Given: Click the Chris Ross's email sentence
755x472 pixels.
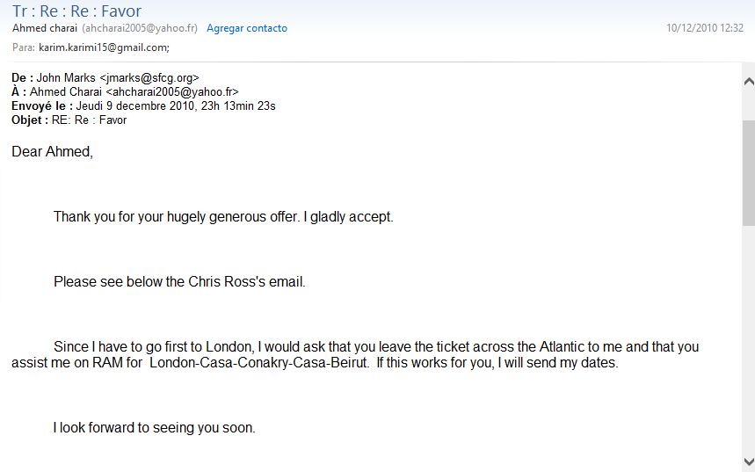Looking at the screenshot, I should (179, 282).
